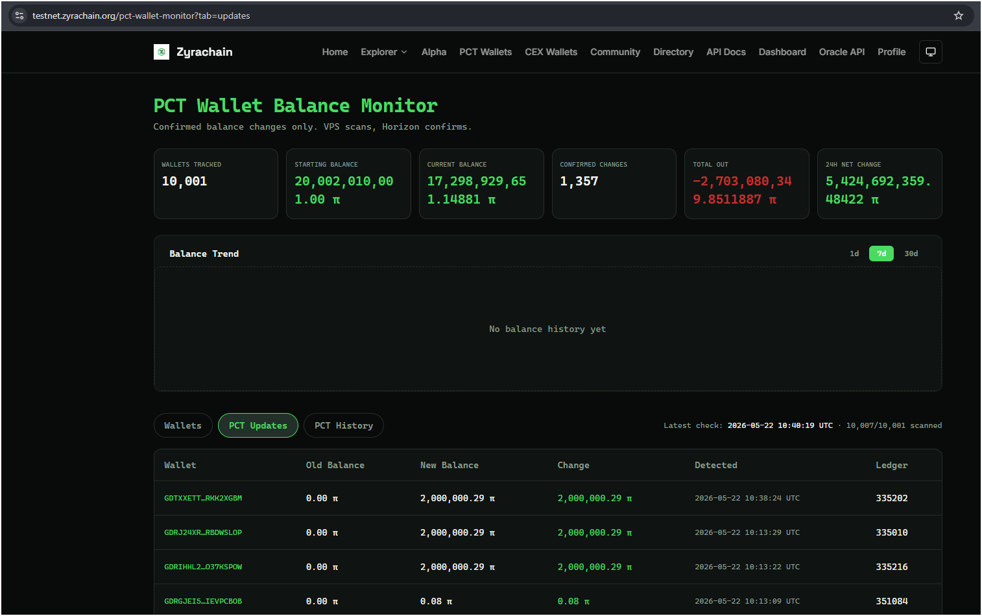Open the Oracle API page
The height and width of the screenshot is (616, 982).
click(x=842, y=52)
